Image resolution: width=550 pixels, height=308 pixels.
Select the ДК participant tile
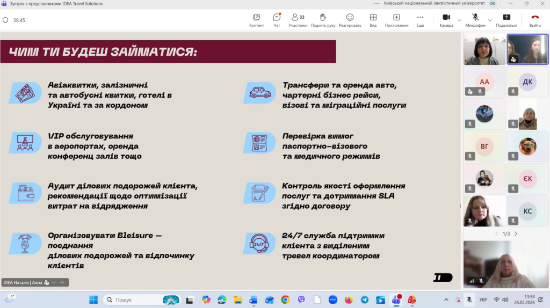tap(527, 82)
